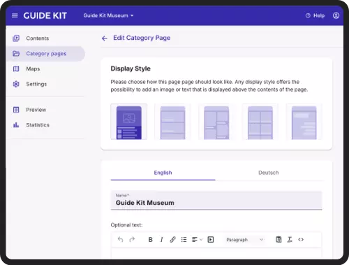The height and width of the screenshot is (265, 349).
Task: Open Settings in sidebar
Action: click(45, 84)
